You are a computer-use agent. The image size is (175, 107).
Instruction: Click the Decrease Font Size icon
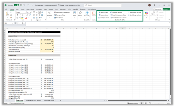click(30, 15)
